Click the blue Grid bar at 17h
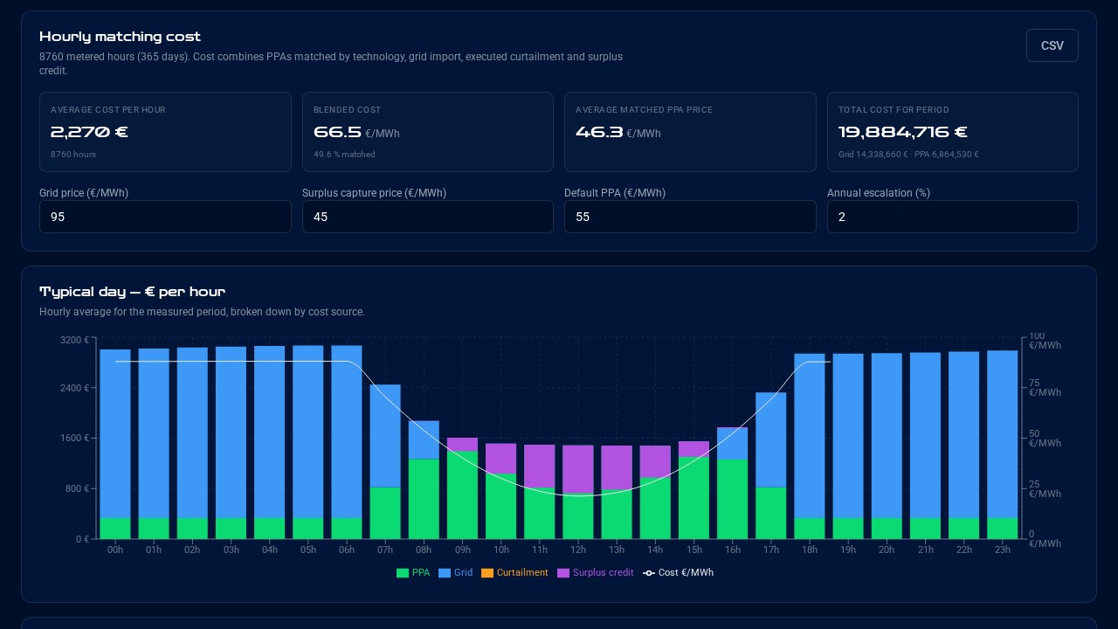1118x629 pixels. coord(771,439)
